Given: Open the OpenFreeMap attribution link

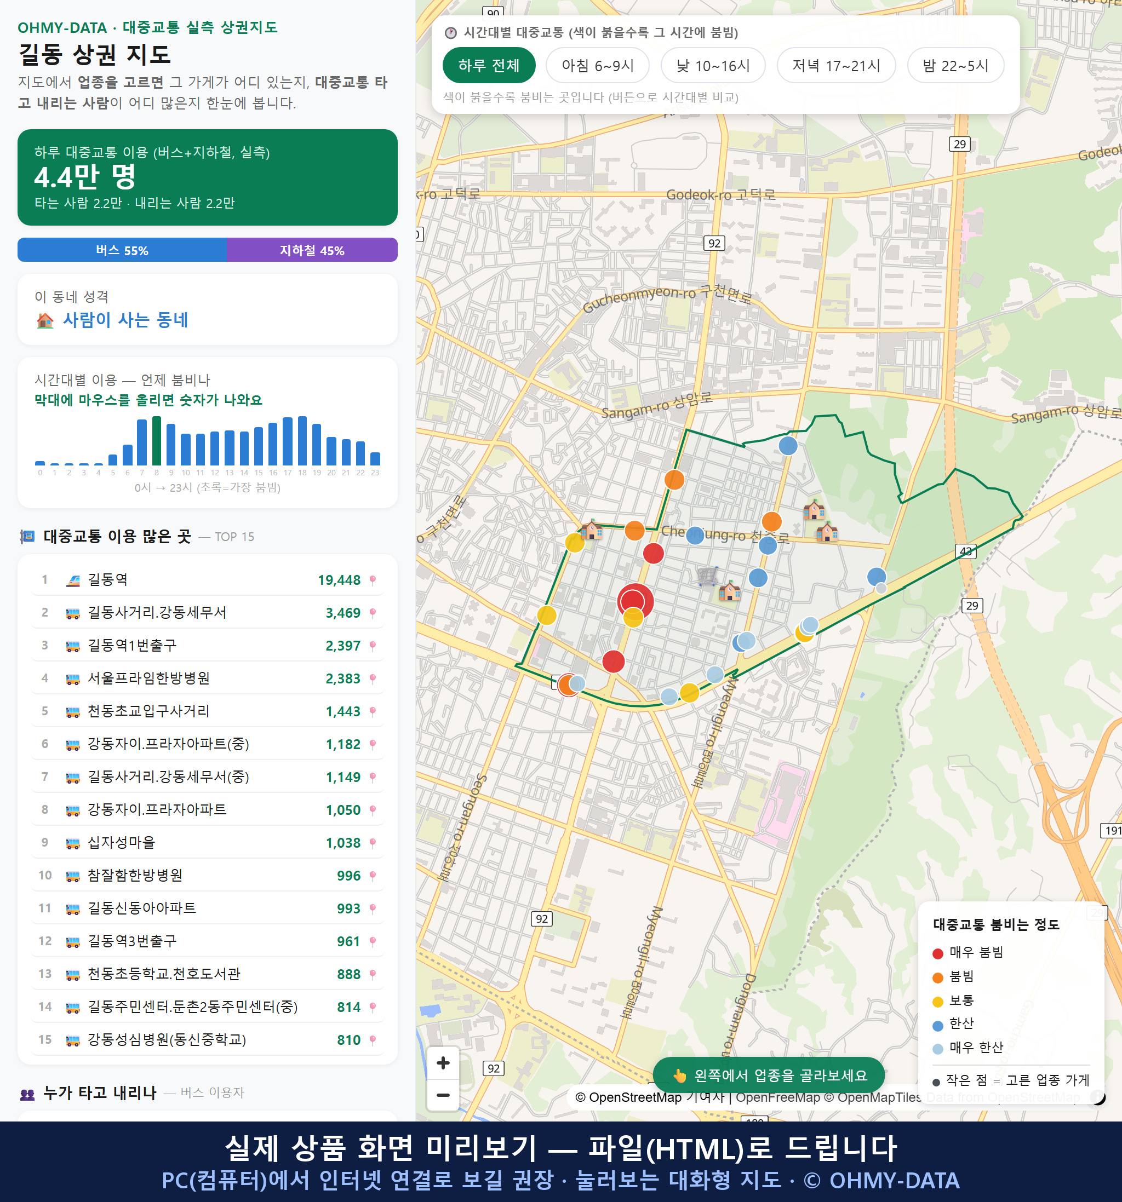Looking at the screenshot, I should point(778,1097).
